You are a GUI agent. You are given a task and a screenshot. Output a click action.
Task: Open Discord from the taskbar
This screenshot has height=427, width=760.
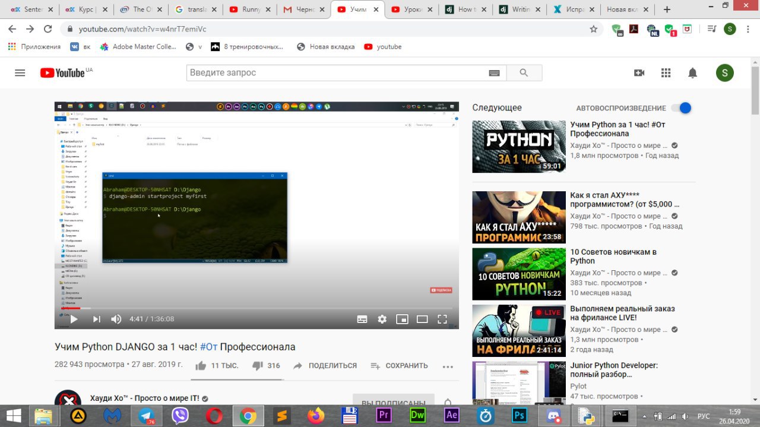coord(555,415)
